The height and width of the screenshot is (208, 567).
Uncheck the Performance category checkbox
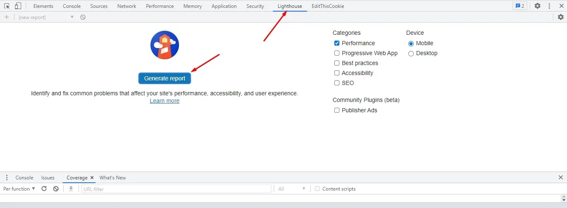click(337, 43)
